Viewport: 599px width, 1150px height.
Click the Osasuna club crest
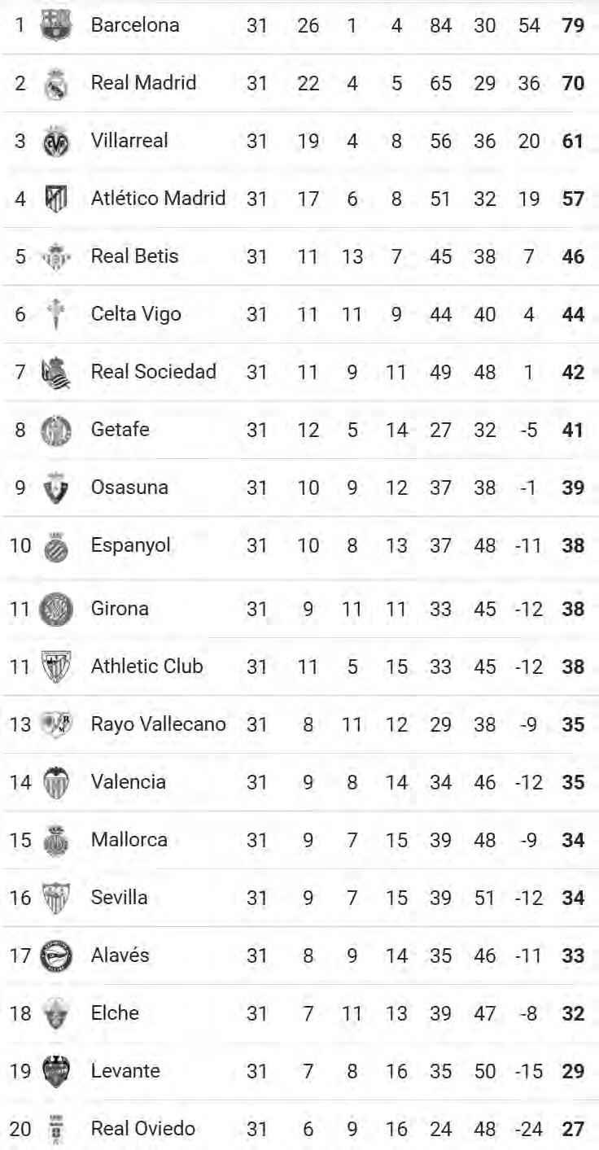click(x=56, y=488)
